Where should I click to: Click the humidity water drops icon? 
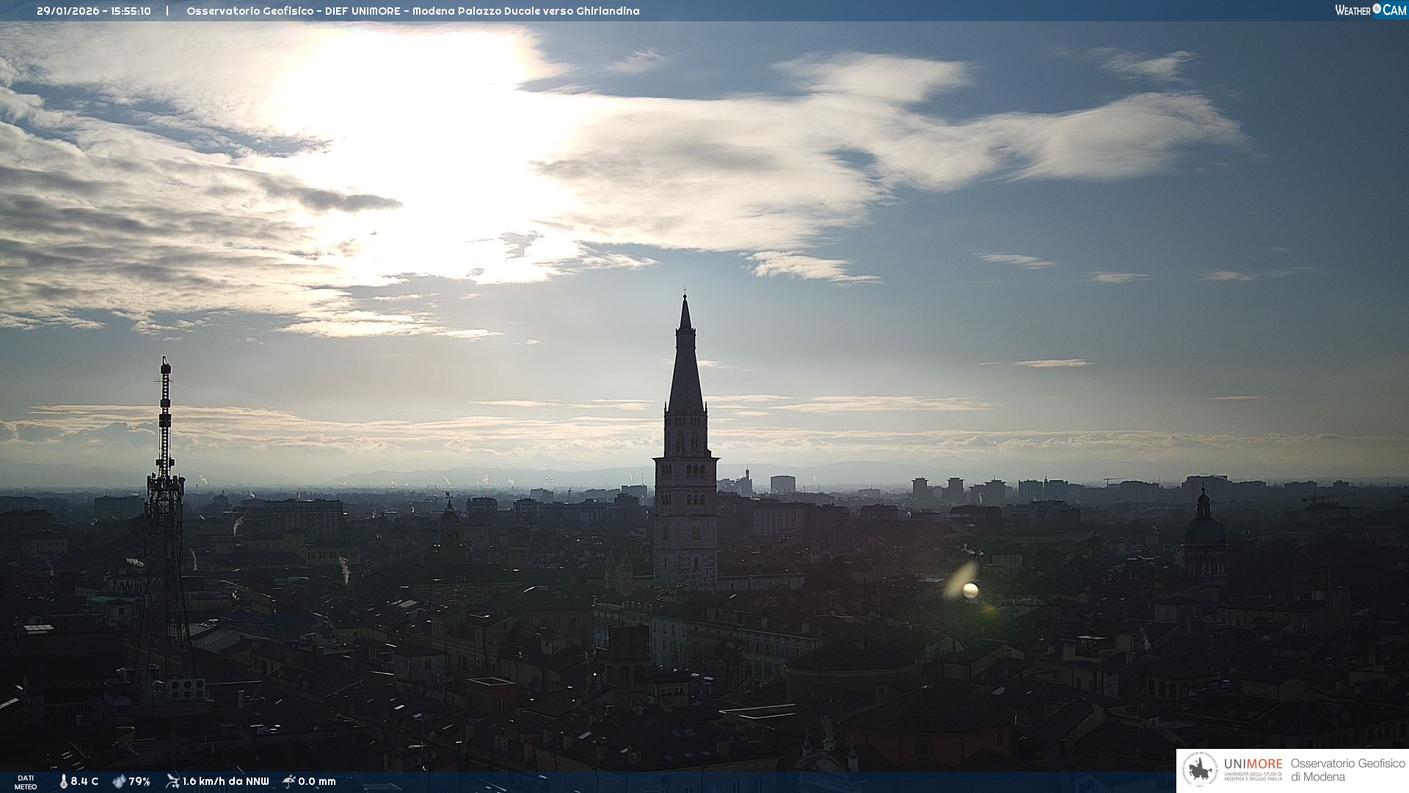pyautogui.click(x=118, y=781)
